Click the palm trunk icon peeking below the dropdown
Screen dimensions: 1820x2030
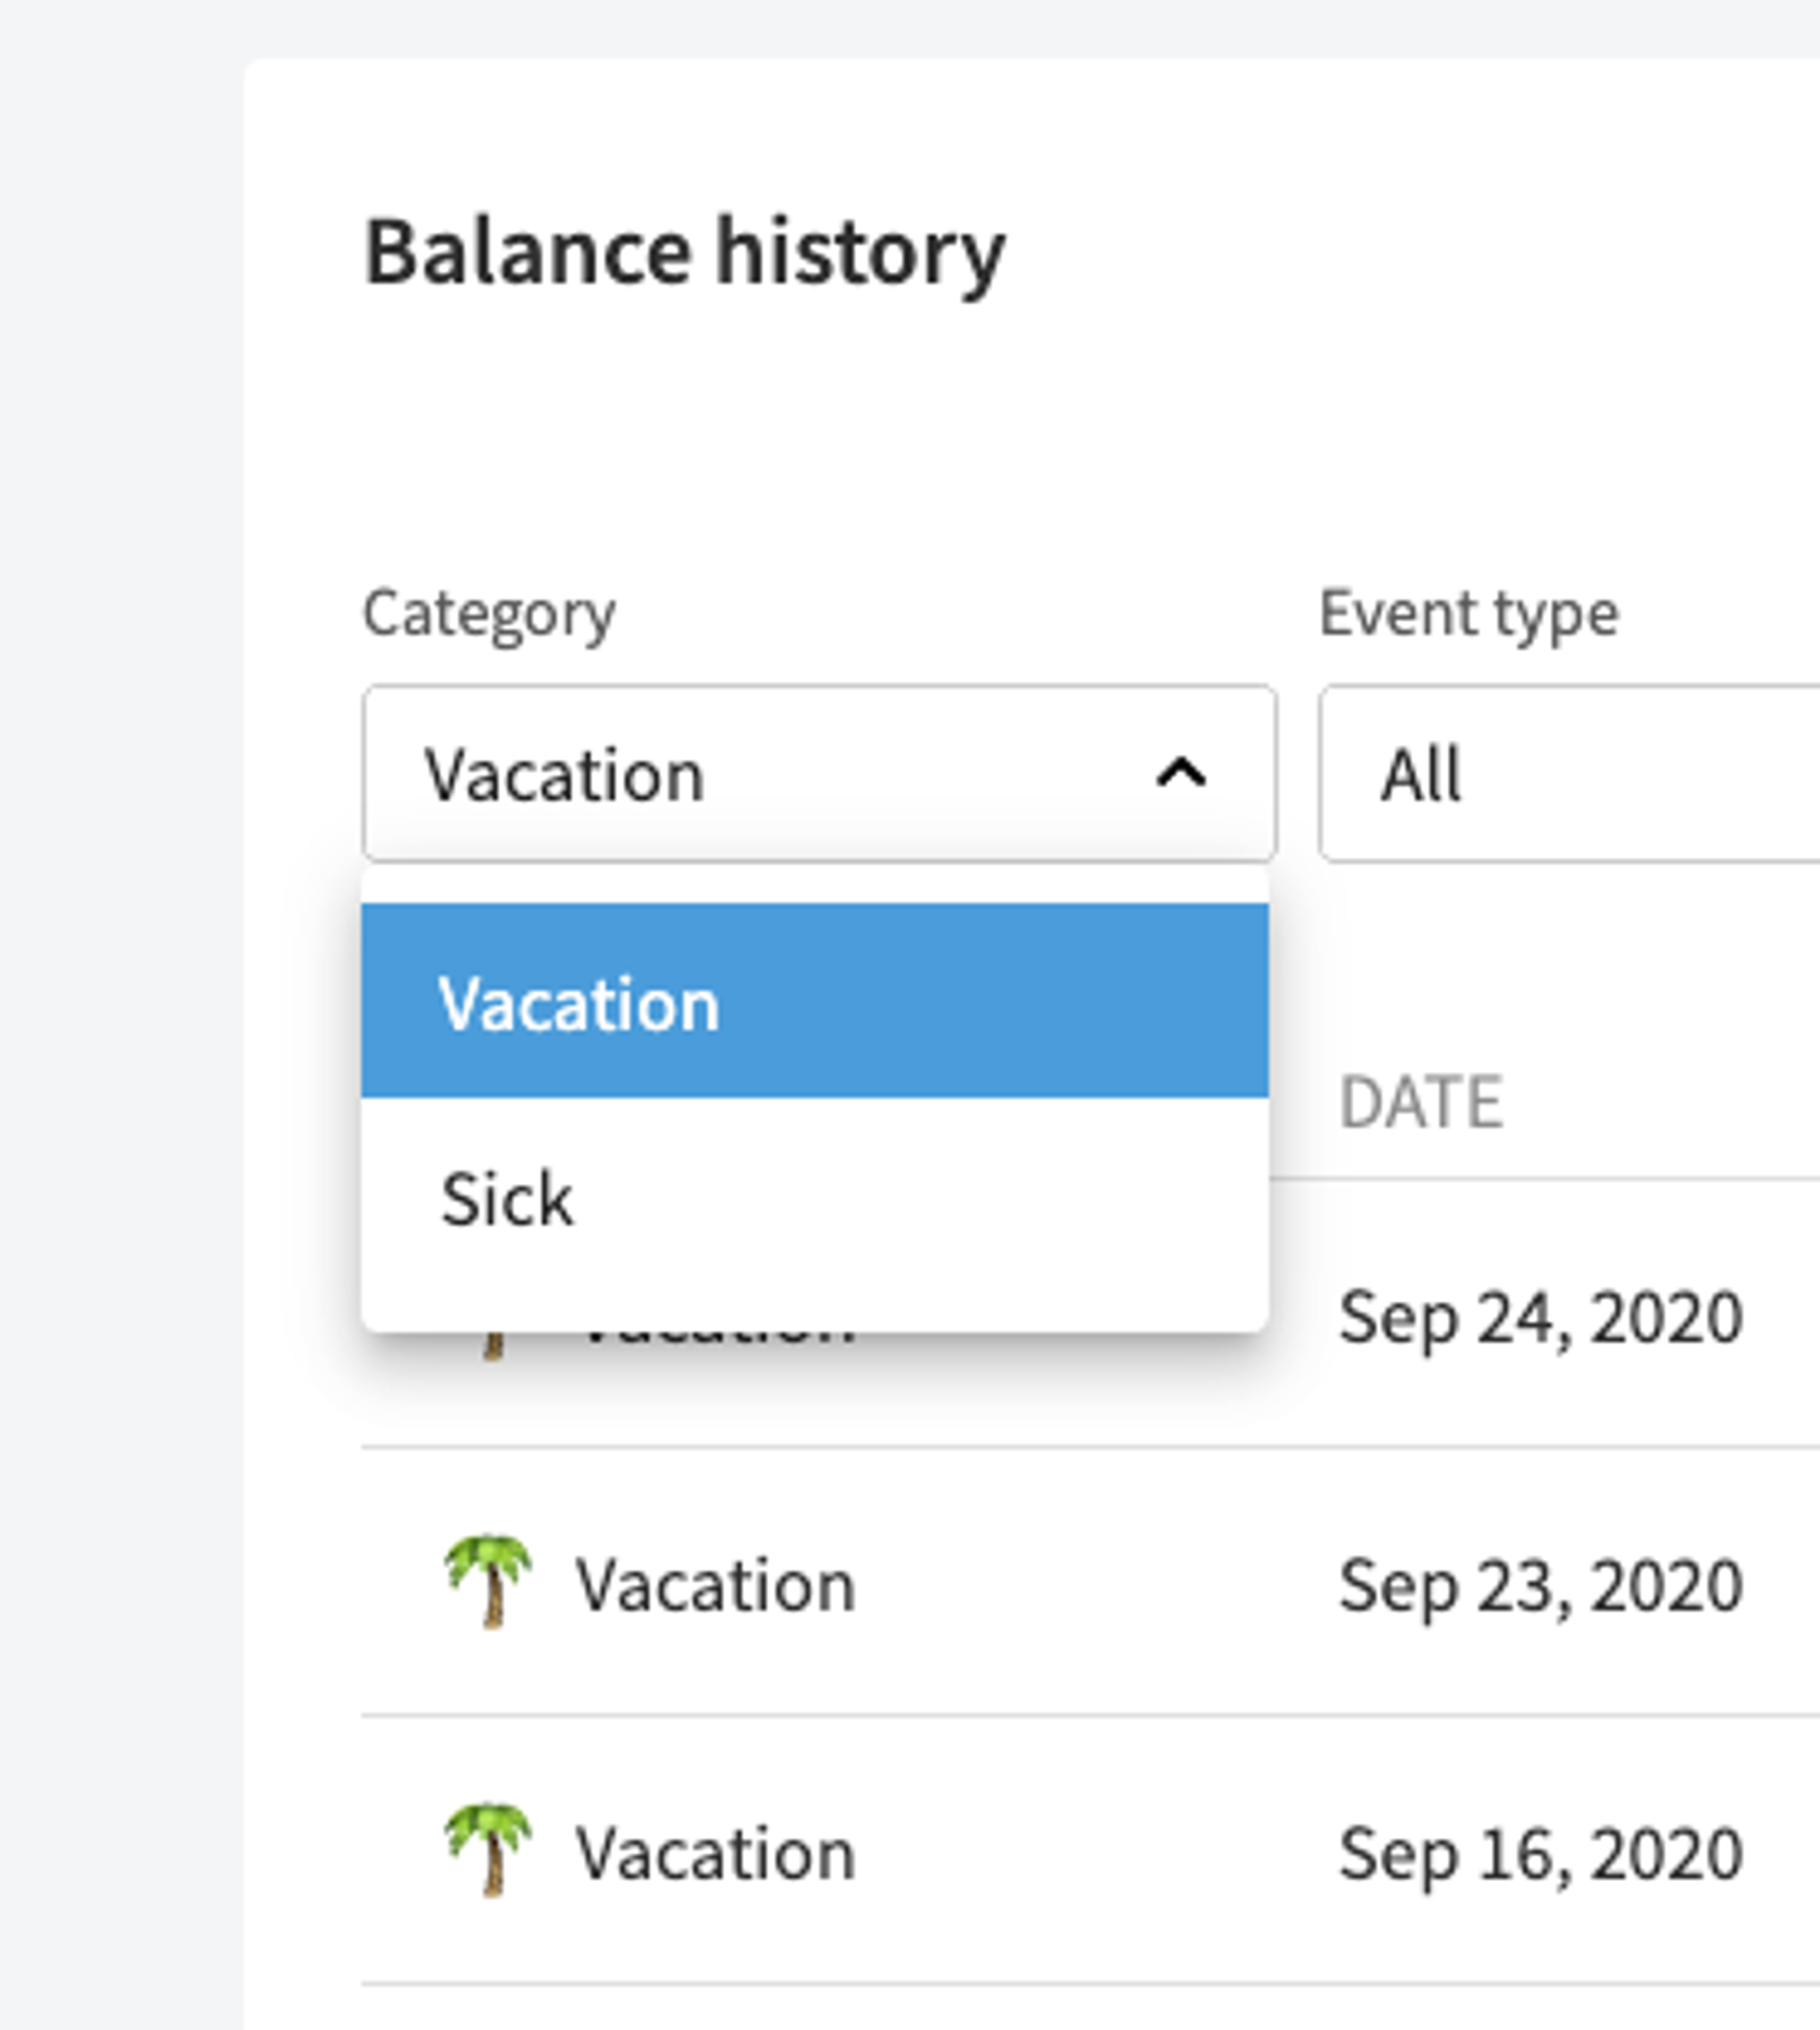[x=492, y=1346]
